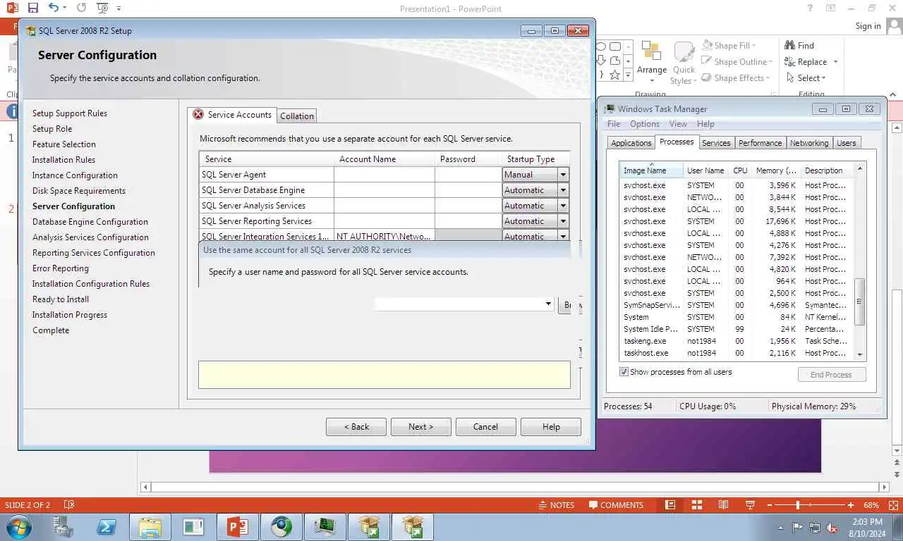Switch to the Collation tab

pos(297,116)
